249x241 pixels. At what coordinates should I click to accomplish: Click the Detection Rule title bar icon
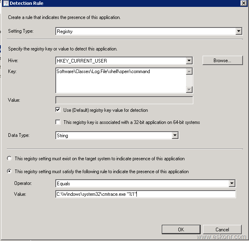coord(6,3)
